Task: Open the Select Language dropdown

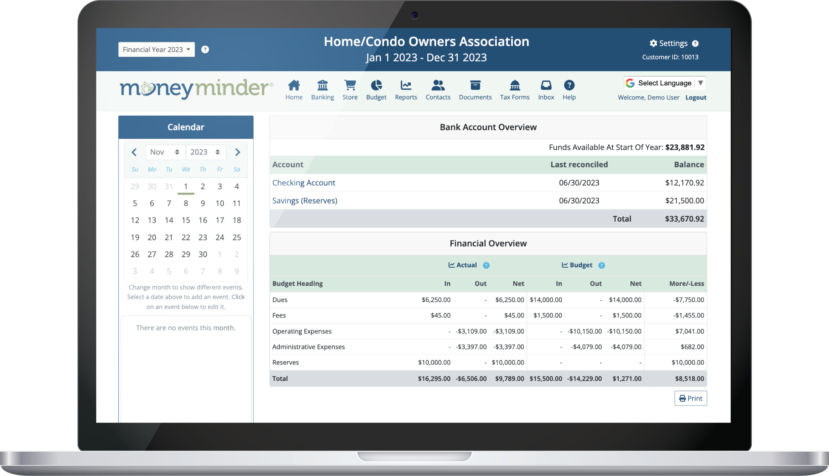Action: [x=665, y=83]
